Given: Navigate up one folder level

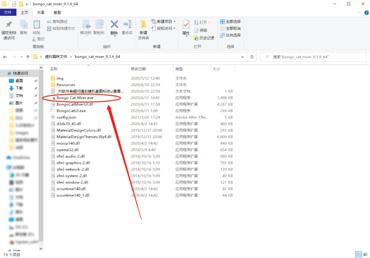Looking at the screenshot, I should pos(28,57).
